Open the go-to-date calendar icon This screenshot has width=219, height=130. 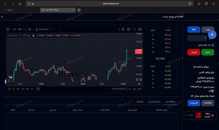pyautogui.click(x=38, y=89)
